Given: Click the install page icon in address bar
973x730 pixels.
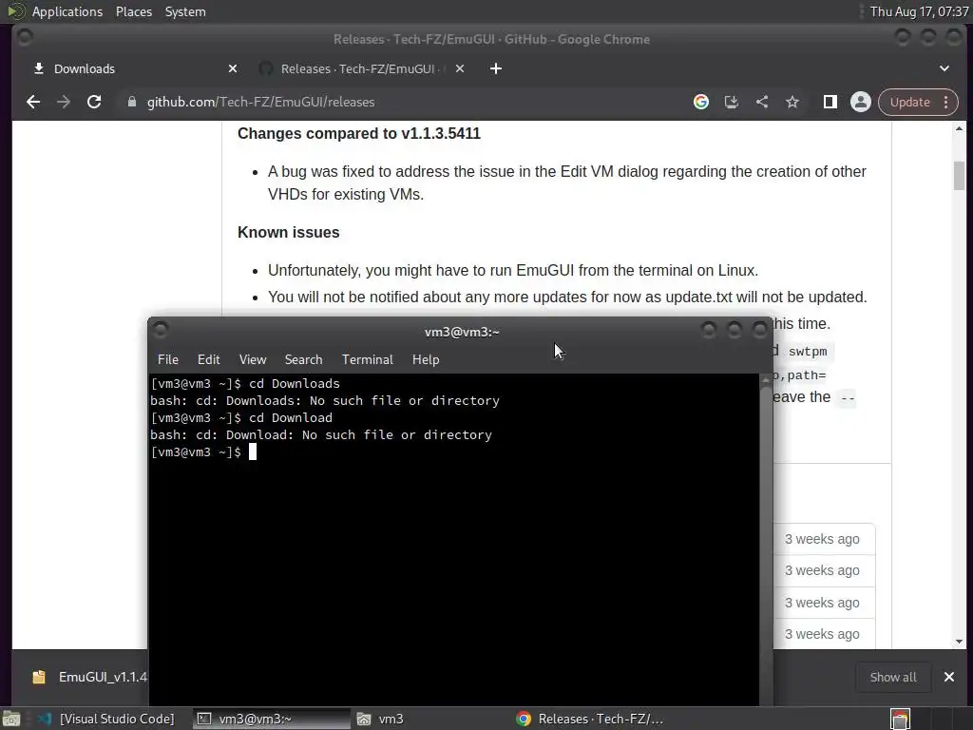Looking at the screenshot, I should tap(732, 102).
